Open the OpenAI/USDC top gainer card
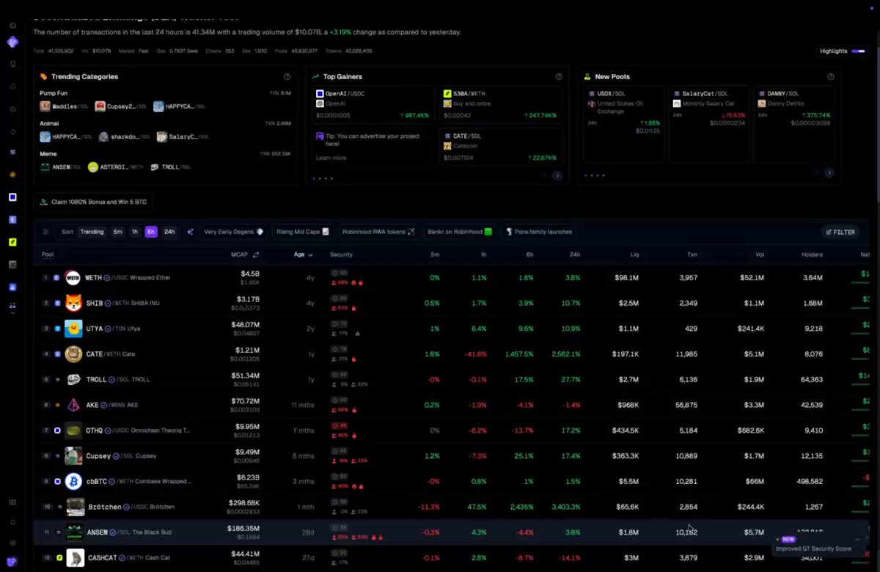 point(374,106)
